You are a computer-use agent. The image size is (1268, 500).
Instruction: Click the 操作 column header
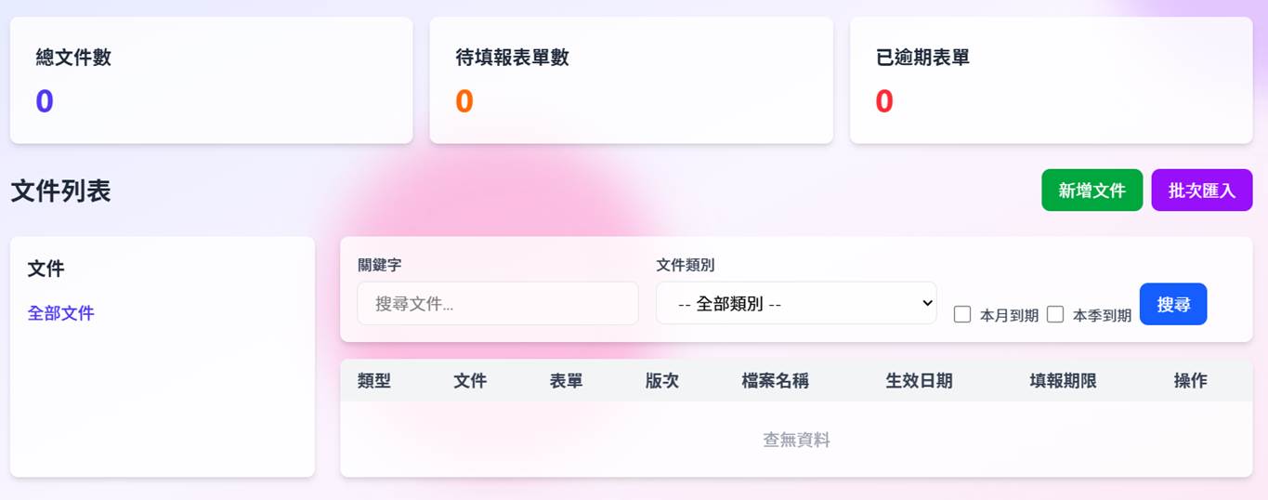click(1190, 381)
